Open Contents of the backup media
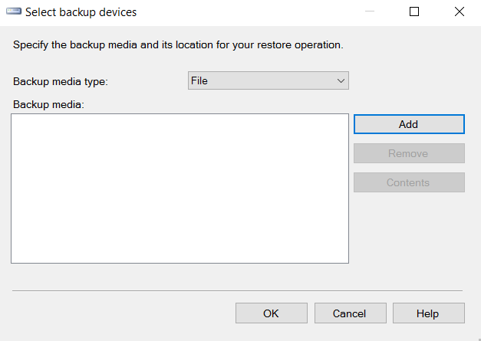481x341 pixels. [408, 182]
